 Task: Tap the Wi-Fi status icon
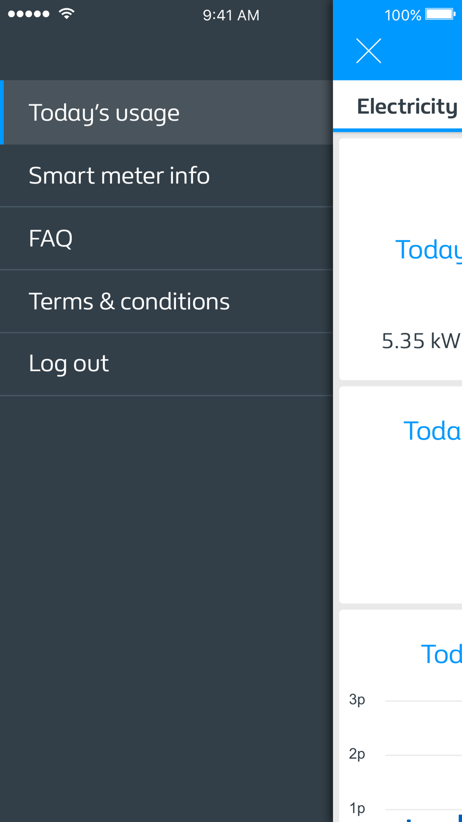pos(67,14)
